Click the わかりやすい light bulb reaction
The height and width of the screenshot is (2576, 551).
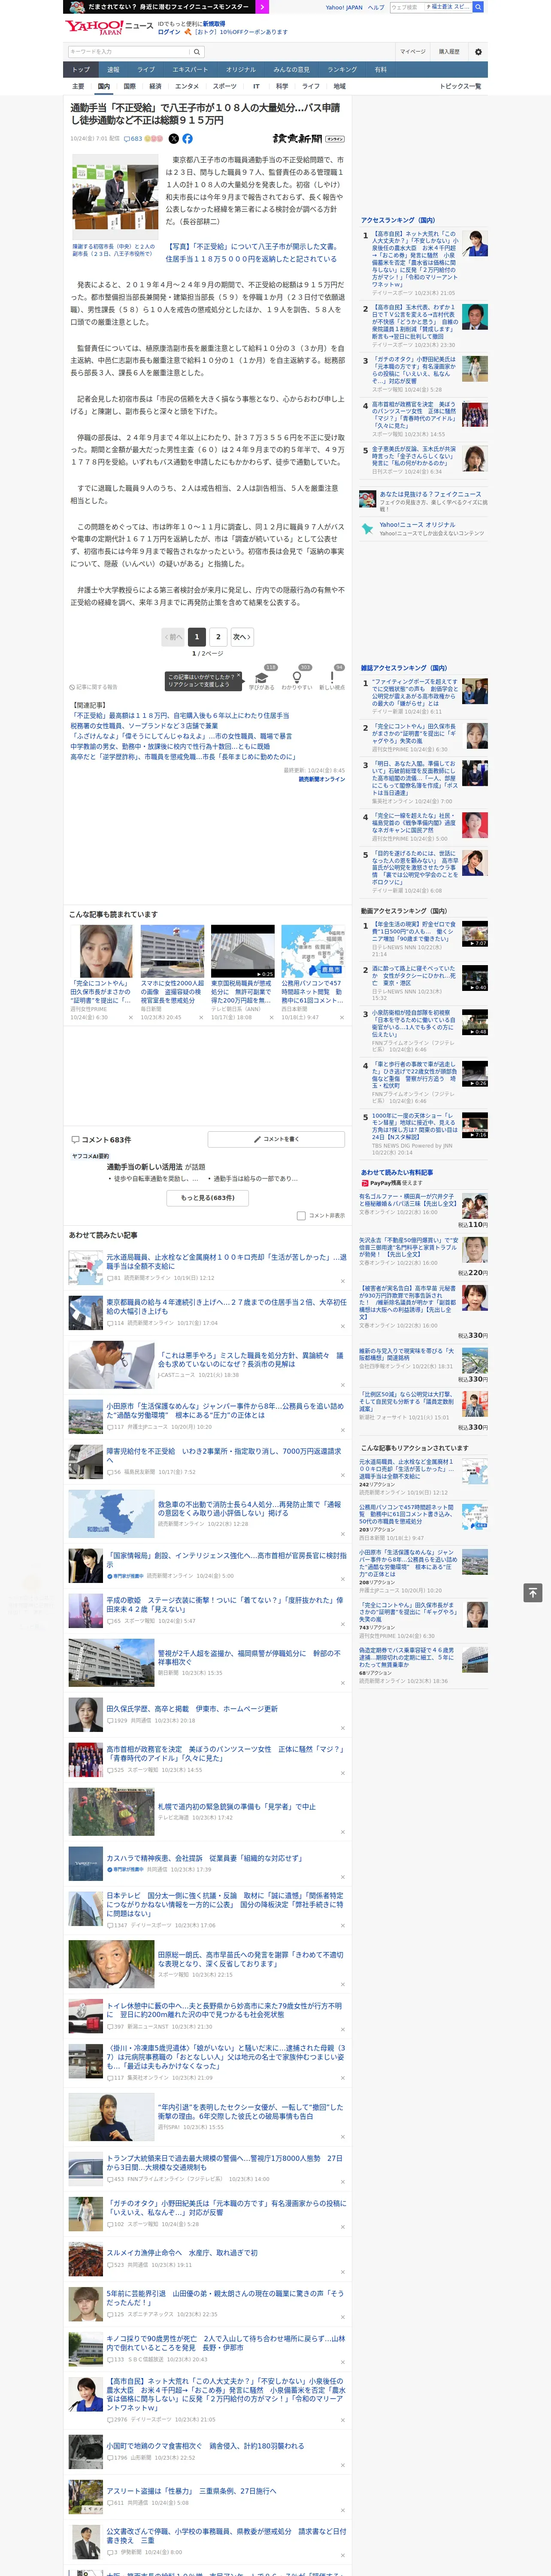tap(297, 678)
